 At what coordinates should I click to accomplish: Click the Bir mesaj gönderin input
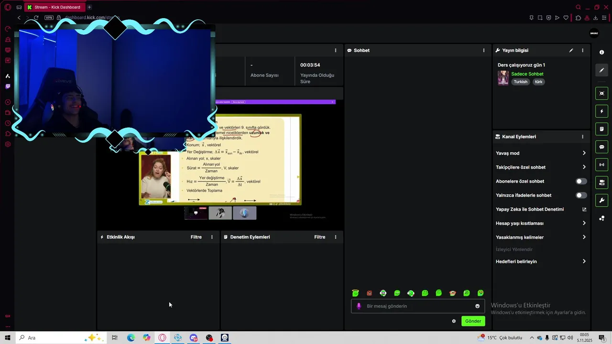point(418,306)
